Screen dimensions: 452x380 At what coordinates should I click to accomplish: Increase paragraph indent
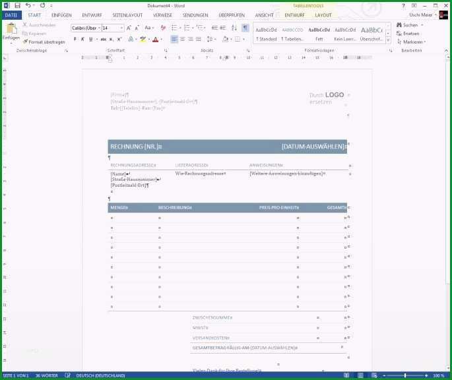point(223,28)
